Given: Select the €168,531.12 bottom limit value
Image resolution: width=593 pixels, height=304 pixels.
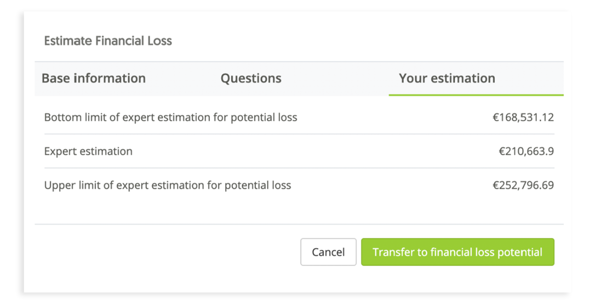Looking at the screenshot, I should coord(523,117).
